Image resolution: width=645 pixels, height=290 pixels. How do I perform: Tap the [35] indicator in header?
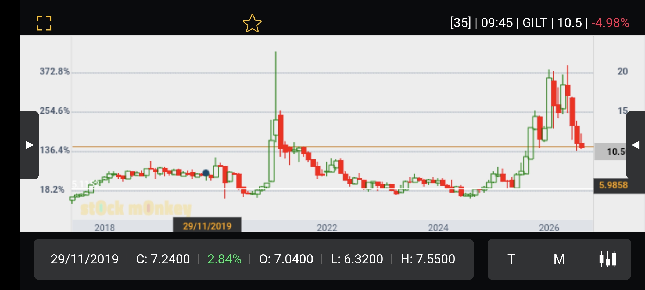(x=461, y=23)
